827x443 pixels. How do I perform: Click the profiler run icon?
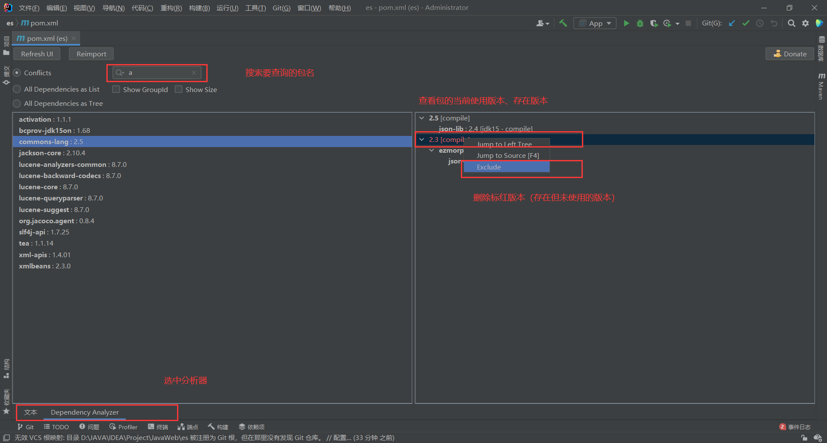(x=667, y=23)
